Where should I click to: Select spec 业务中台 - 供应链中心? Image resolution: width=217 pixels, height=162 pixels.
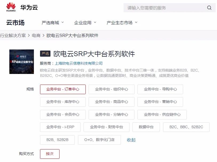(x=162, y=115)
